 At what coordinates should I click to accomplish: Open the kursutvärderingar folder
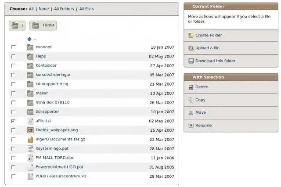53,75
